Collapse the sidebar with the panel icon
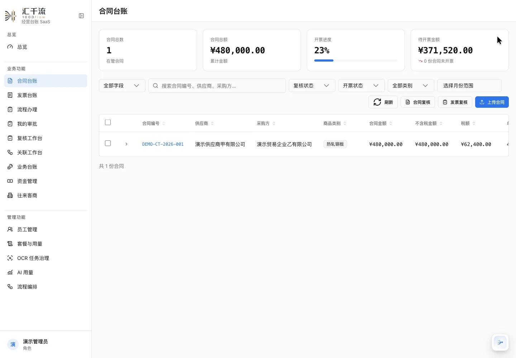The width and height of the screenshot is (516, 358). (x=81, y=16)
